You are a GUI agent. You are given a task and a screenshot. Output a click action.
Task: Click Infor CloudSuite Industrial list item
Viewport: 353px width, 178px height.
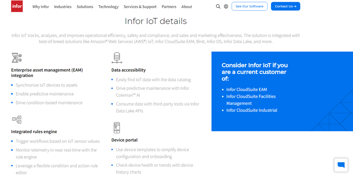[252, 110]
